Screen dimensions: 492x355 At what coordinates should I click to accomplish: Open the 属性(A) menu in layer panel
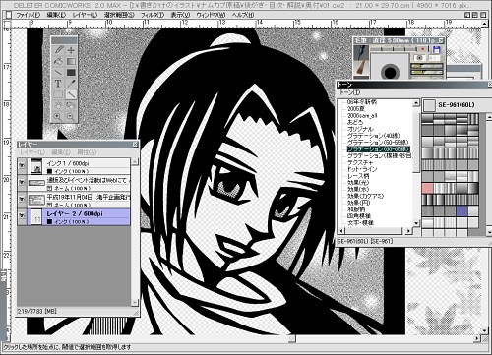pyautogui.click(x=87, y=152)
